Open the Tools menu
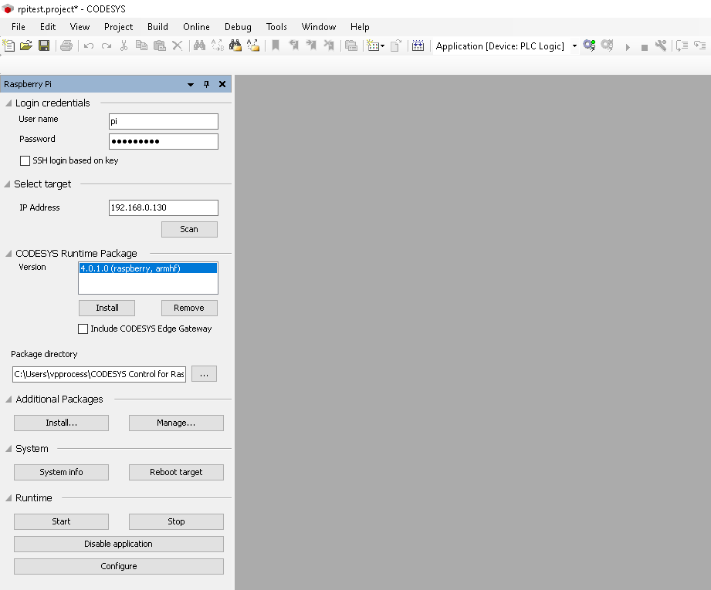Viewport: 711px width, 590px height. point(276,27)
